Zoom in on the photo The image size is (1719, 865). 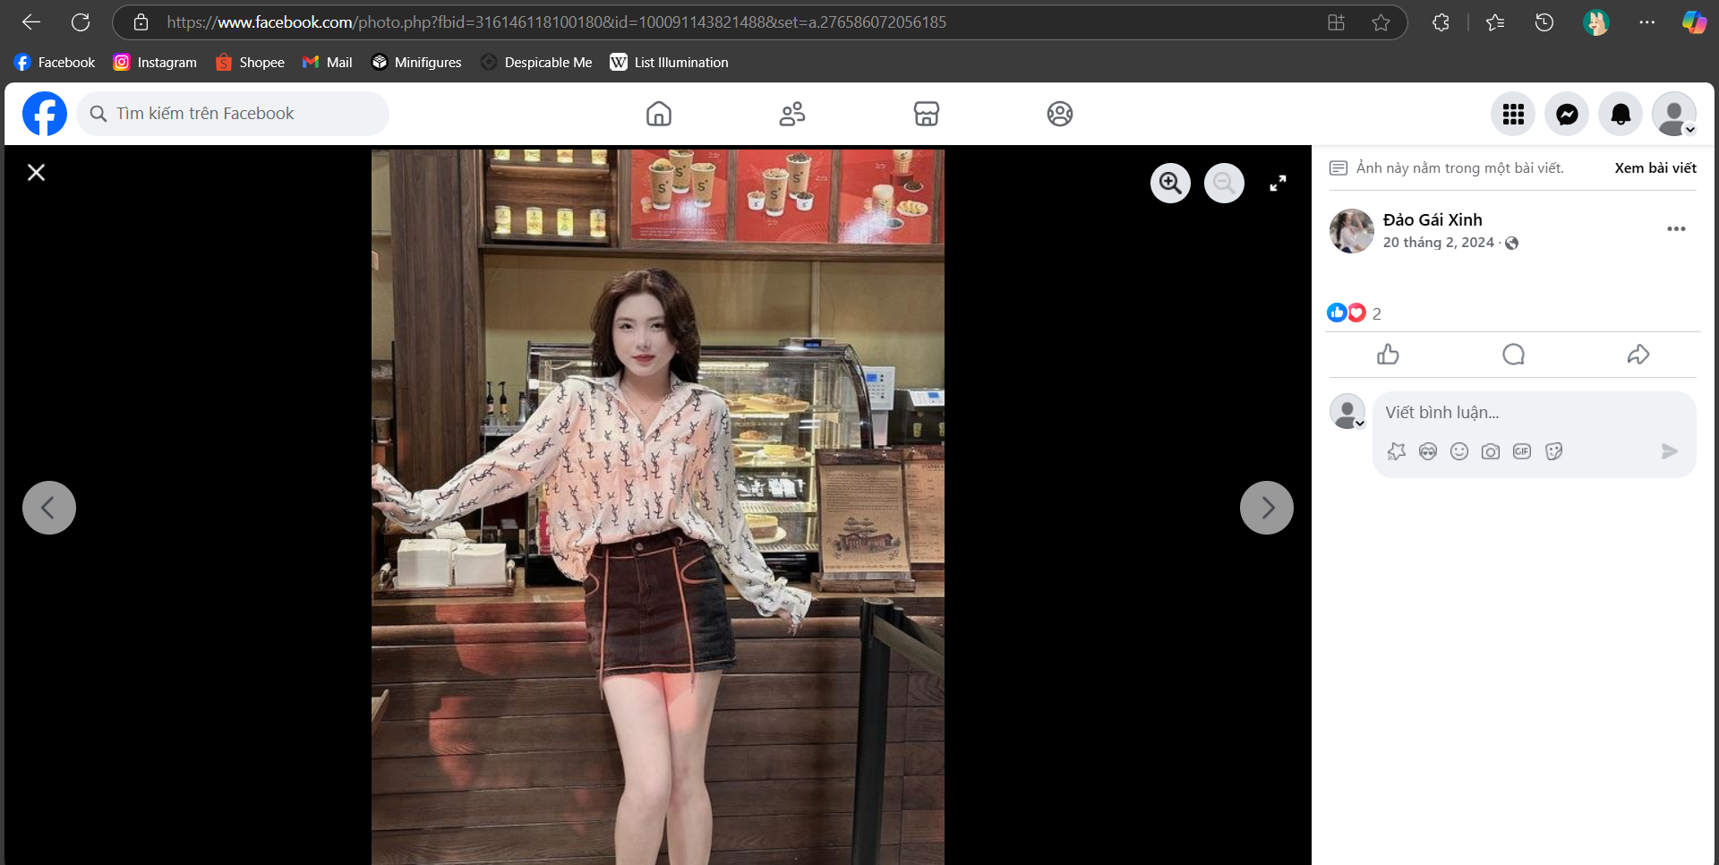[x=1170, y=184]
